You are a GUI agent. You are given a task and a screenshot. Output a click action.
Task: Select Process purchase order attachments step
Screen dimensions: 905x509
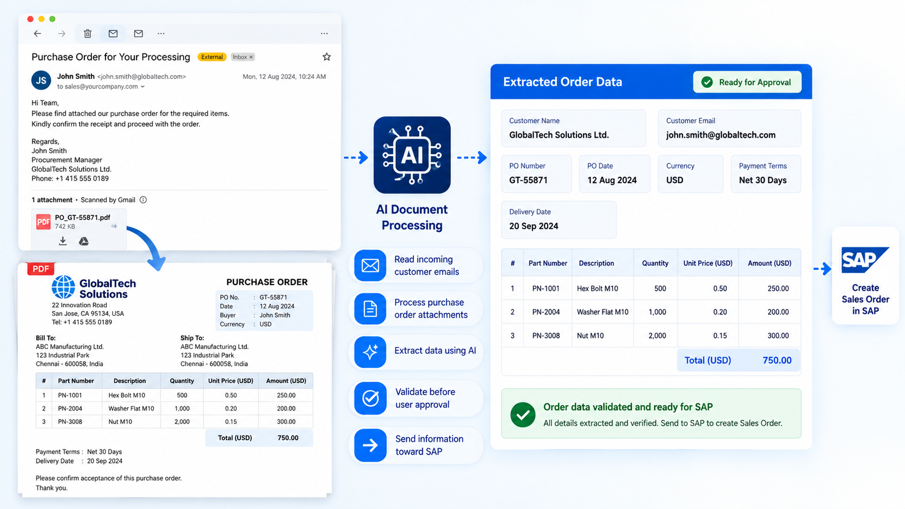click(416, 309)
